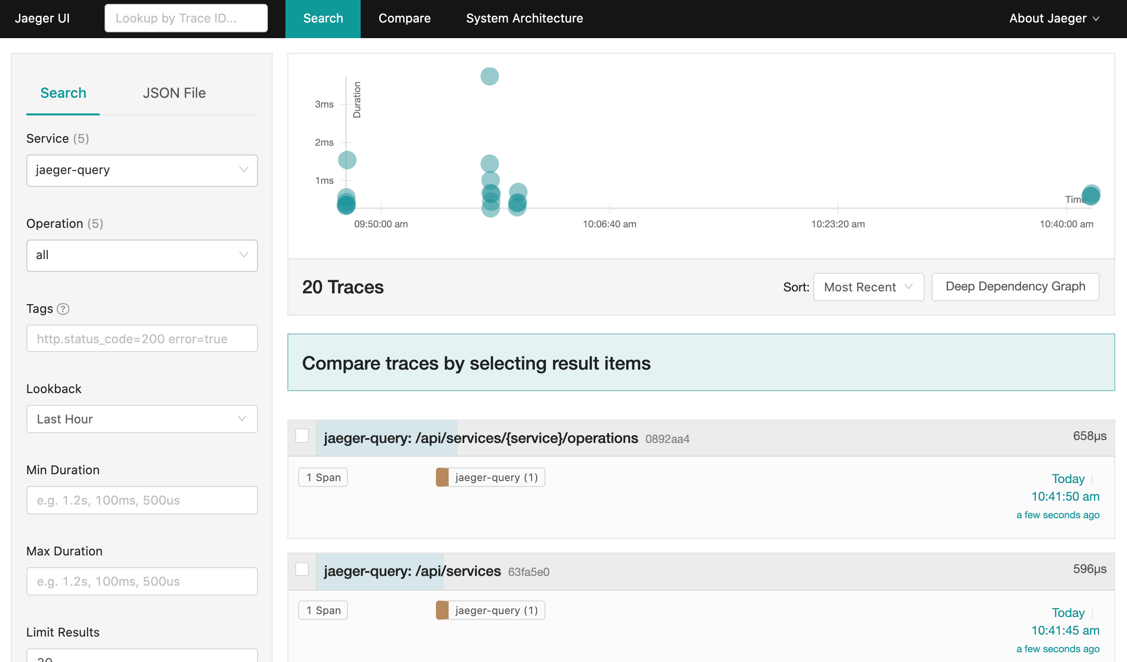Image resolution: width=1127 pixels, height=662 pixels.
Task: Toggle trace selection checkbox for second result
Action: (x=302, y=569)
